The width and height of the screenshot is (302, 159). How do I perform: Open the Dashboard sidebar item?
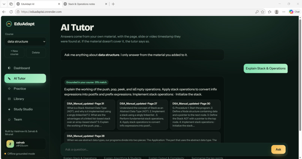click(x=25, y=68)
